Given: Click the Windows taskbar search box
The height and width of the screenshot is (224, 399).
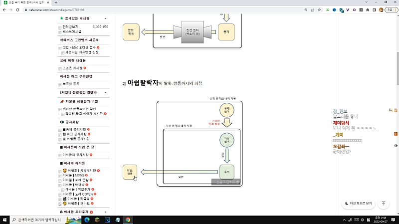Looking at the screenshot, I should coord(46,220).
